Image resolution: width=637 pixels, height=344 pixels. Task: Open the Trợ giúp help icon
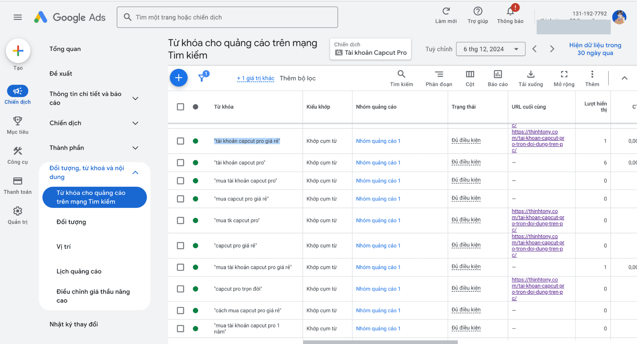click(x=478, y=11)
